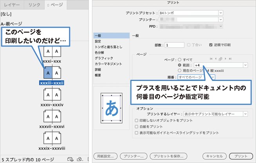
Task: Select すべて pages radio button
Action: point(180,59)
